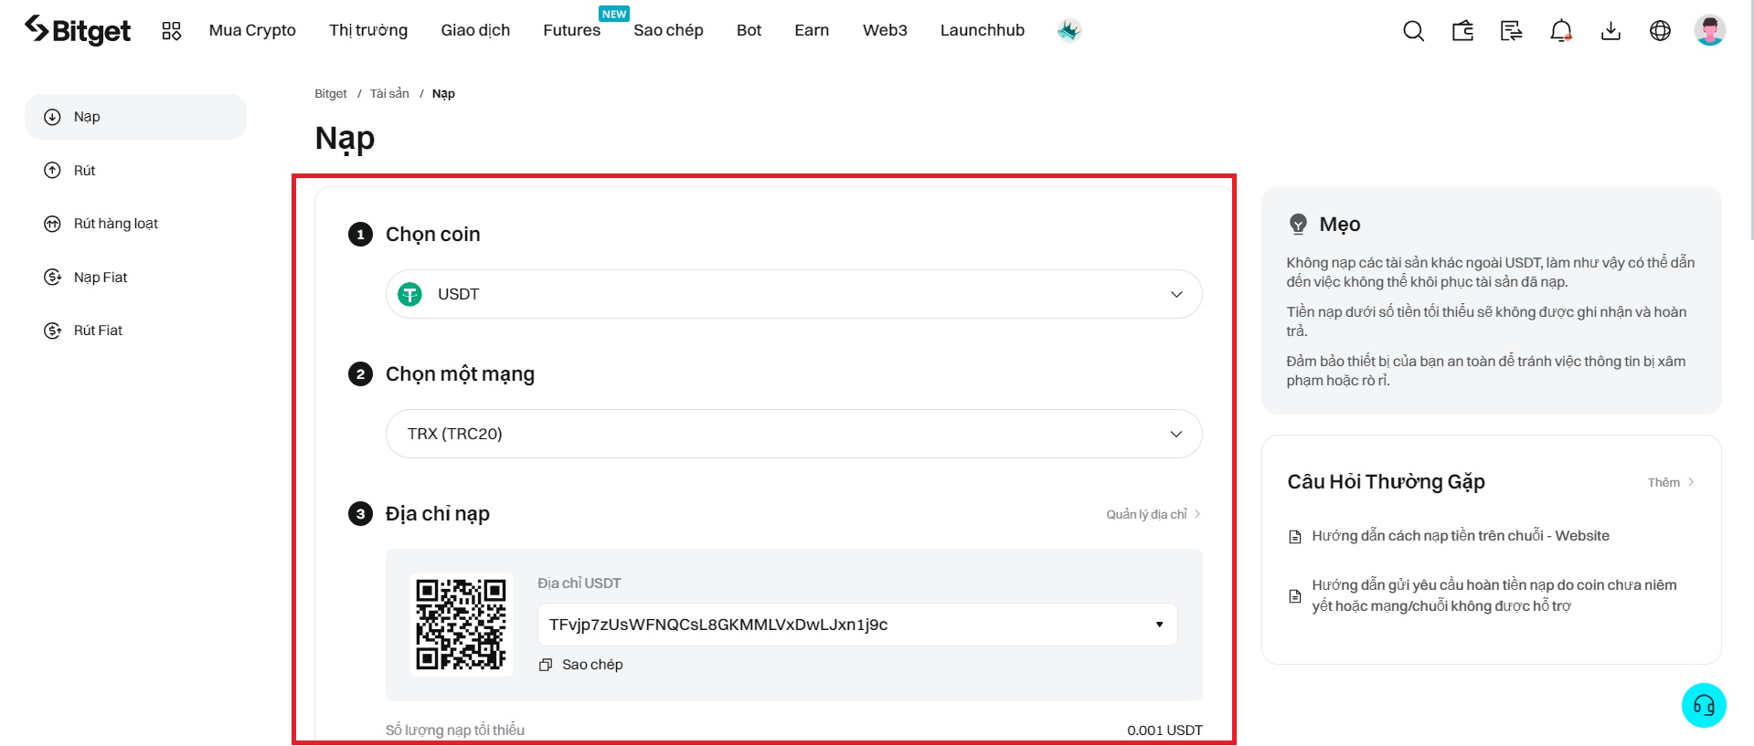
Task: Click the Mẹo lightbulb icon
Action: coord(1298,224)
